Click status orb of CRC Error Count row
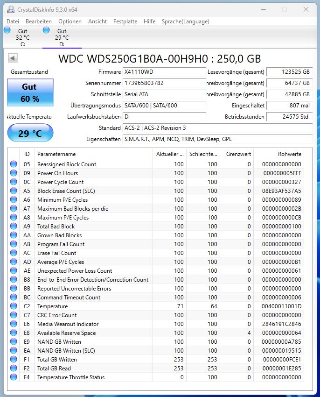Screen dimensions: 320x397 [14, 315]
